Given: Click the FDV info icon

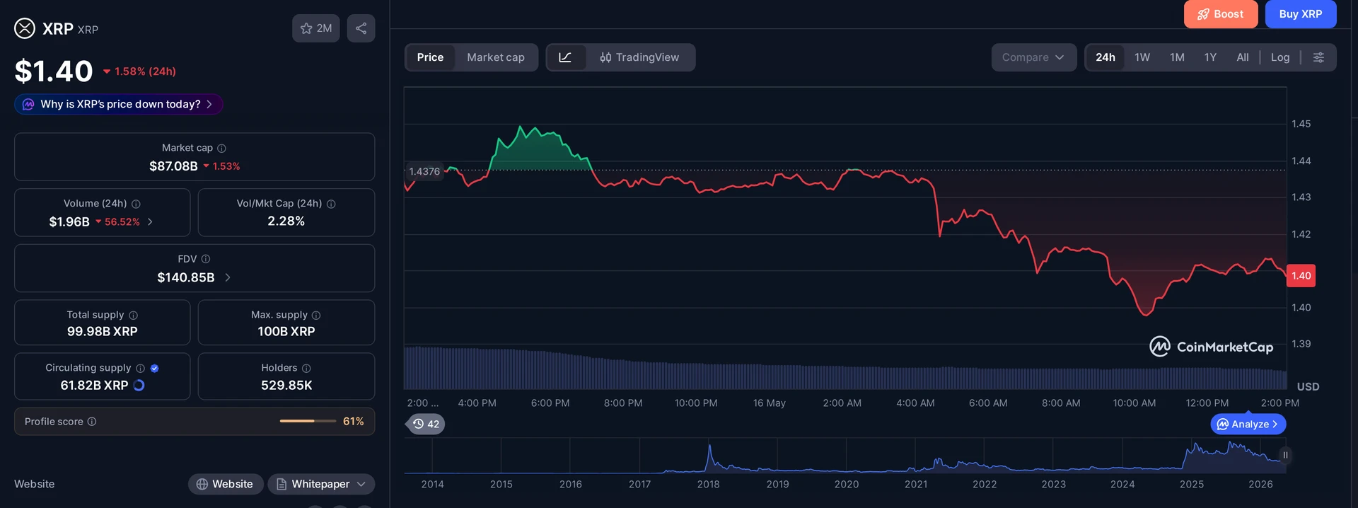Looking at the screenshot, I should (x=206, y=259).
